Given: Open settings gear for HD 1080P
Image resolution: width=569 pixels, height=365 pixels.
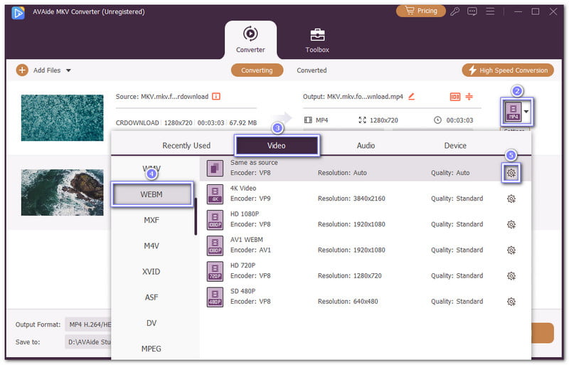Looking at the screenshot, I should click(511, 224).
